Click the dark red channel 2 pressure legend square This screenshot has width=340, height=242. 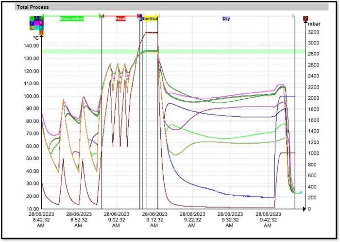point(306,18)
